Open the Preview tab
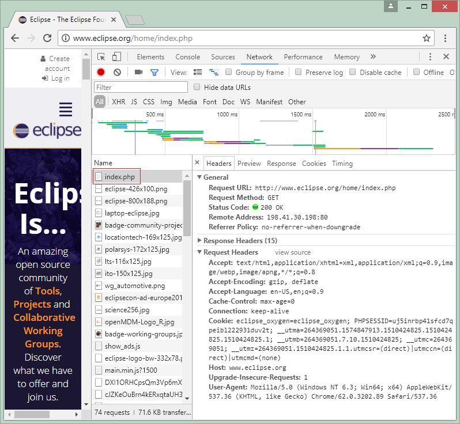460x424 pixels. click(249, 164)
